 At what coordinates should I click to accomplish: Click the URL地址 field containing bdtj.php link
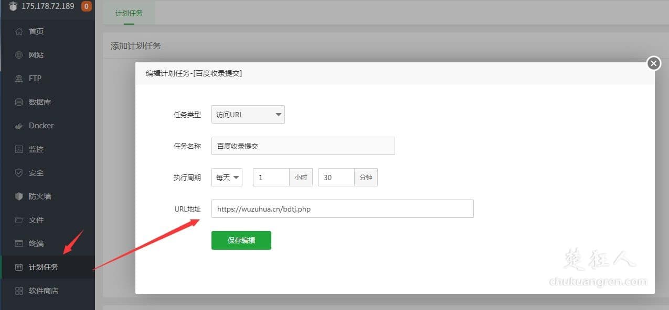coord(342,208)
